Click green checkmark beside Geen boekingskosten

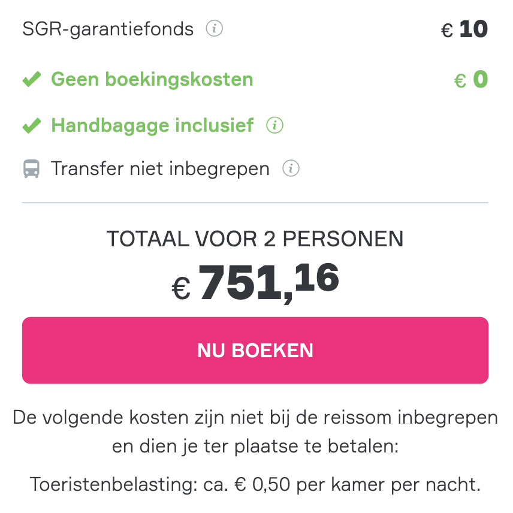tap(32, 79)
